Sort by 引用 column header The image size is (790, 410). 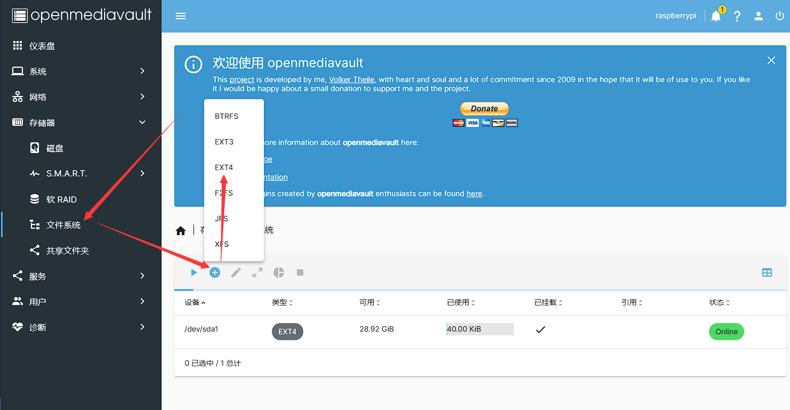coord(632,302)
